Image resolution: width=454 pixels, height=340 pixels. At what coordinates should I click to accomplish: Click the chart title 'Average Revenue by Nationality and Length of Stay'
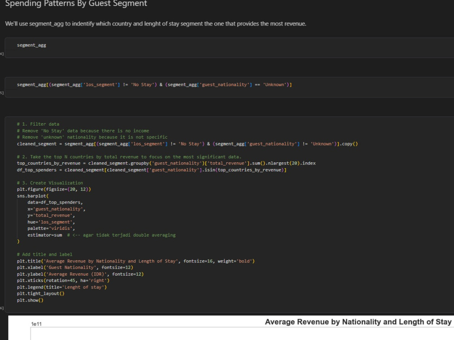click(x=358, y=322)
